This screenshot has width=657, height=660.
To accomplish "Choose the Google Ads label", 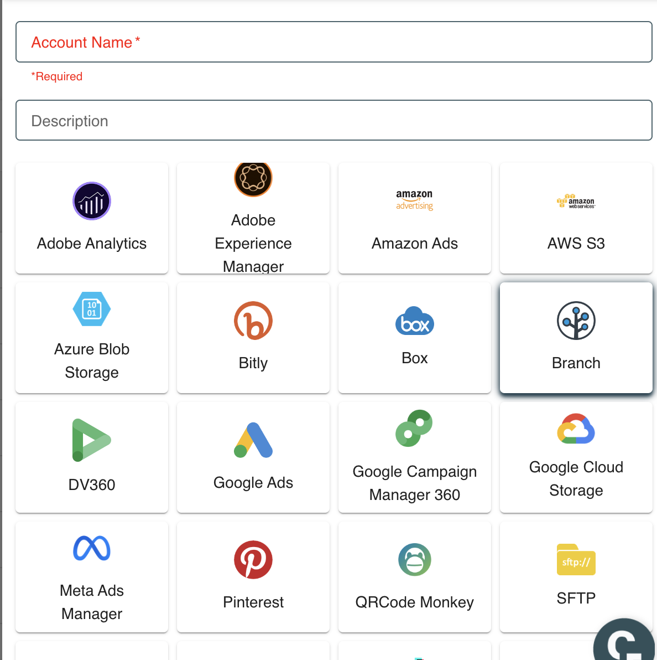I will (253, 482).
